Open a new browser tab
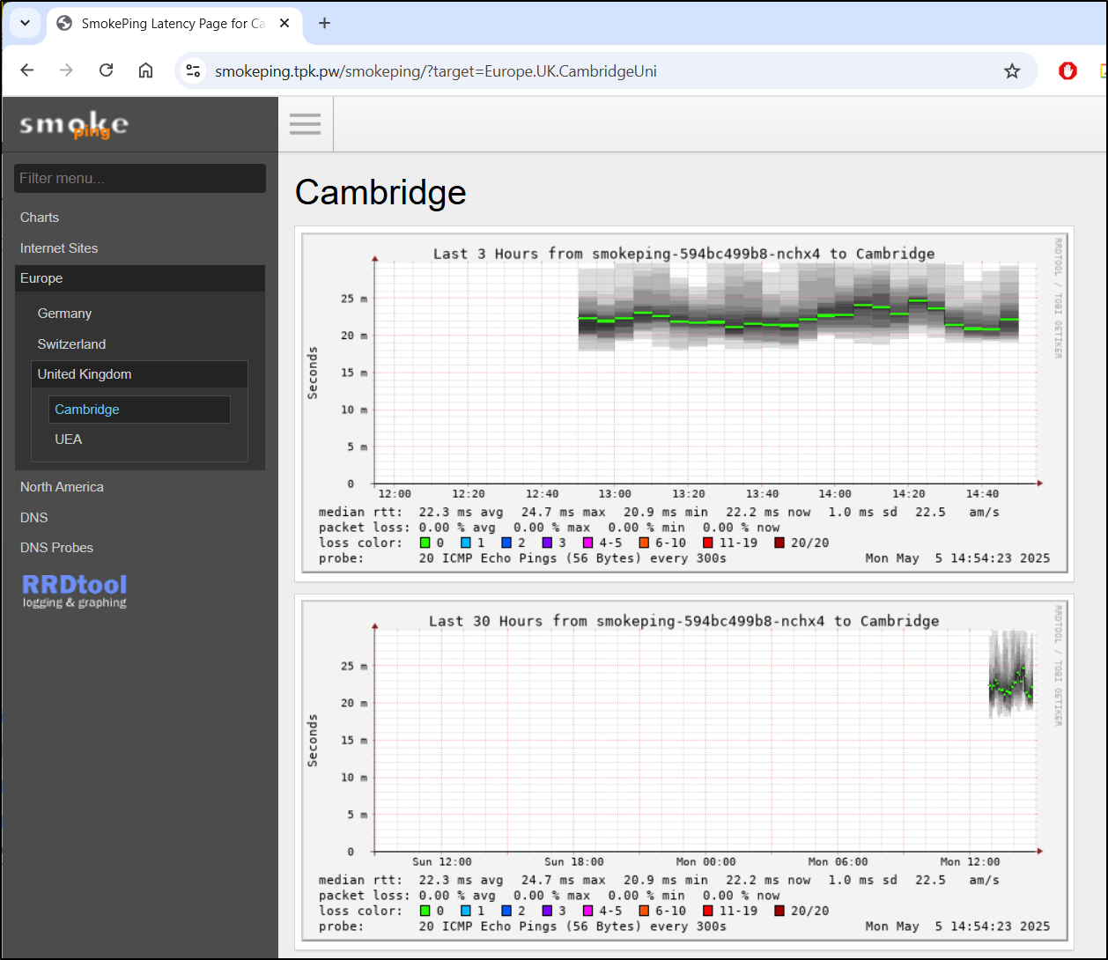The width and height of the screenshot is (1108, 960). [x=324, y=24]
